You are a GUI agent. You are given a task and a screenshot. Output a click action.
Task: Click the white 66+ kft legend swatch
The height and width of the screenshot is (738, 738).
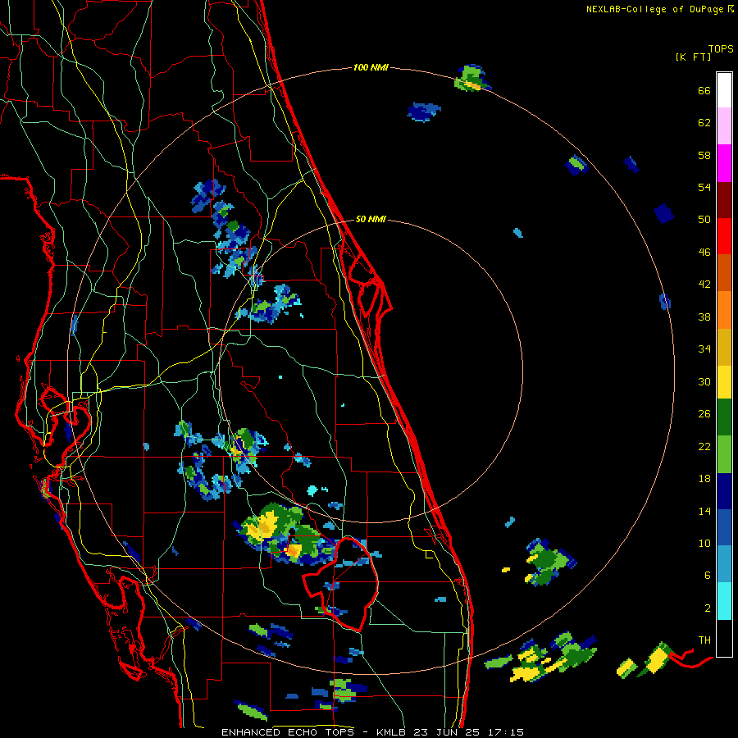[724, 90]
